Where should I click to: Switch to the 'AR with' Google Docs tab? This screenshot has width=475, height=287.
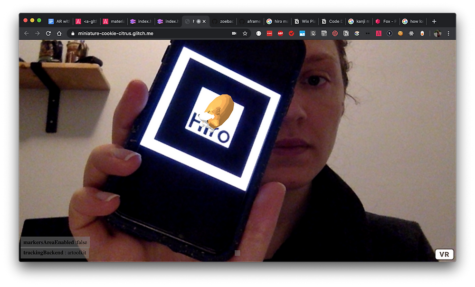click(x=59, y=21)
